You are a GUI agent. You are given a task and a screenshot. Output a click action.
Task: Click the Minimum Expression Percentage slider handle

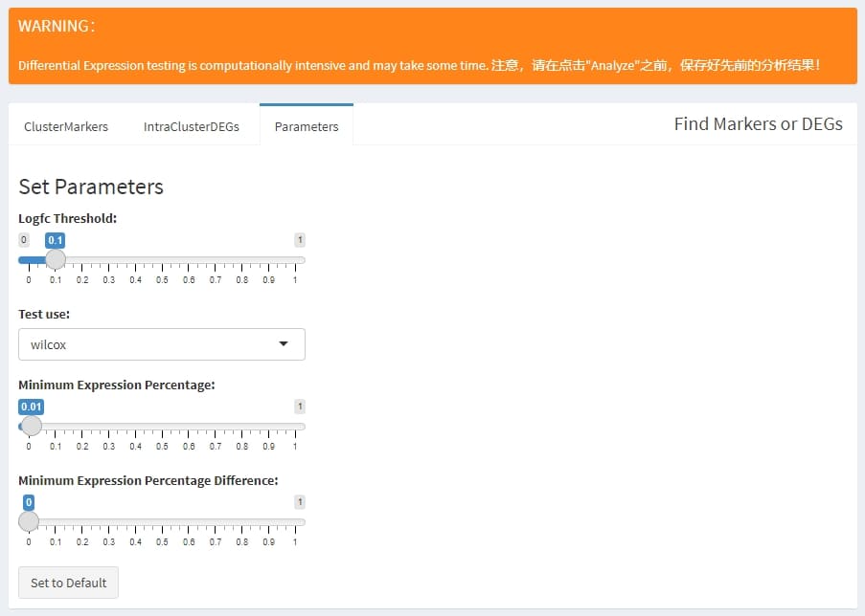[x=32, y=426]
